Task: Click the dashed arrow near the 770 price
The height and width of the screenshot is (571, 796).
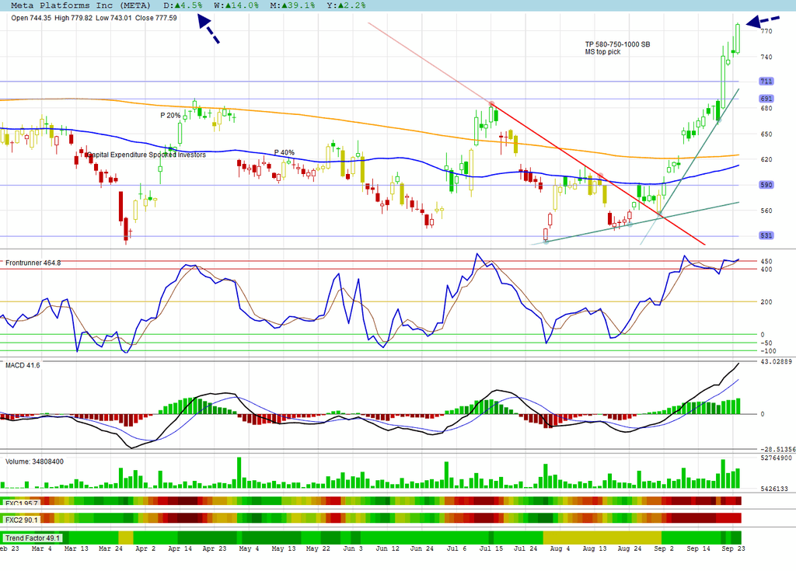Action: click(x=762, y=21)
